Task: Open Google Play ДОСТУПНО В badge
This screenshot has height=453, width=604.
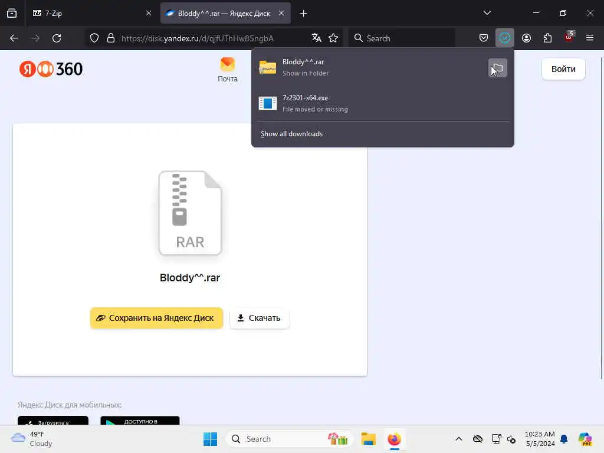Action: (x=140, y=421)
